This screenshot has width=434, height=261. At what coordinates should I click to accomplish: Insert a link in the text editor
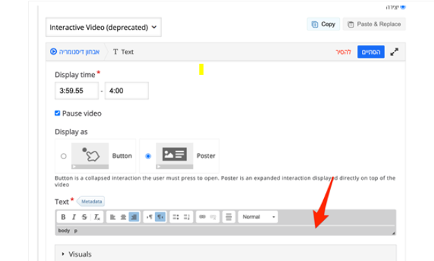(x=202, y=217)
